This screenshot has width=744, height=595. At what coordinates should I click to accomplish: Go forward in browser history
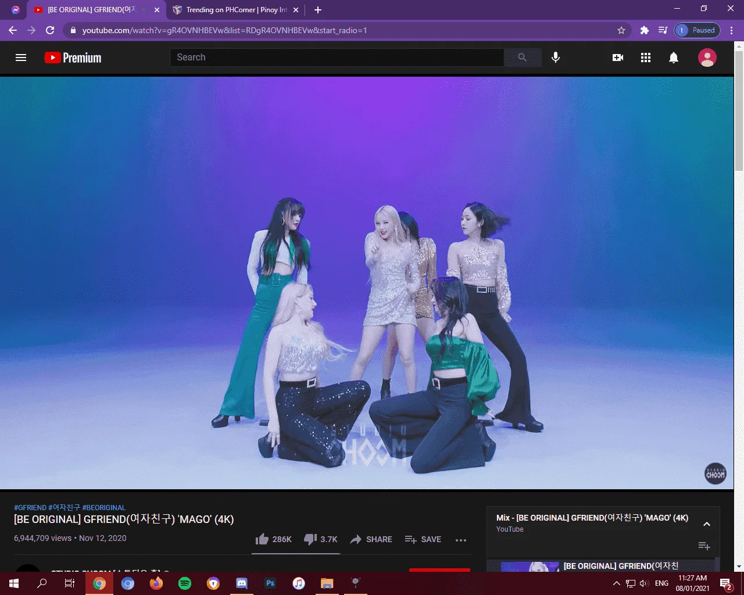pyautogui.click(x=31, y=30)
